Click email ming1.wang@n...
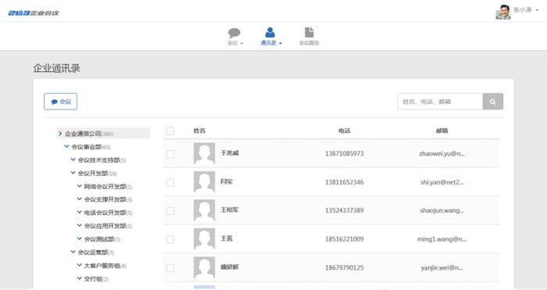The width and height of the screenshot is (547, 290). pyautogui.click(x=442, y=239)
